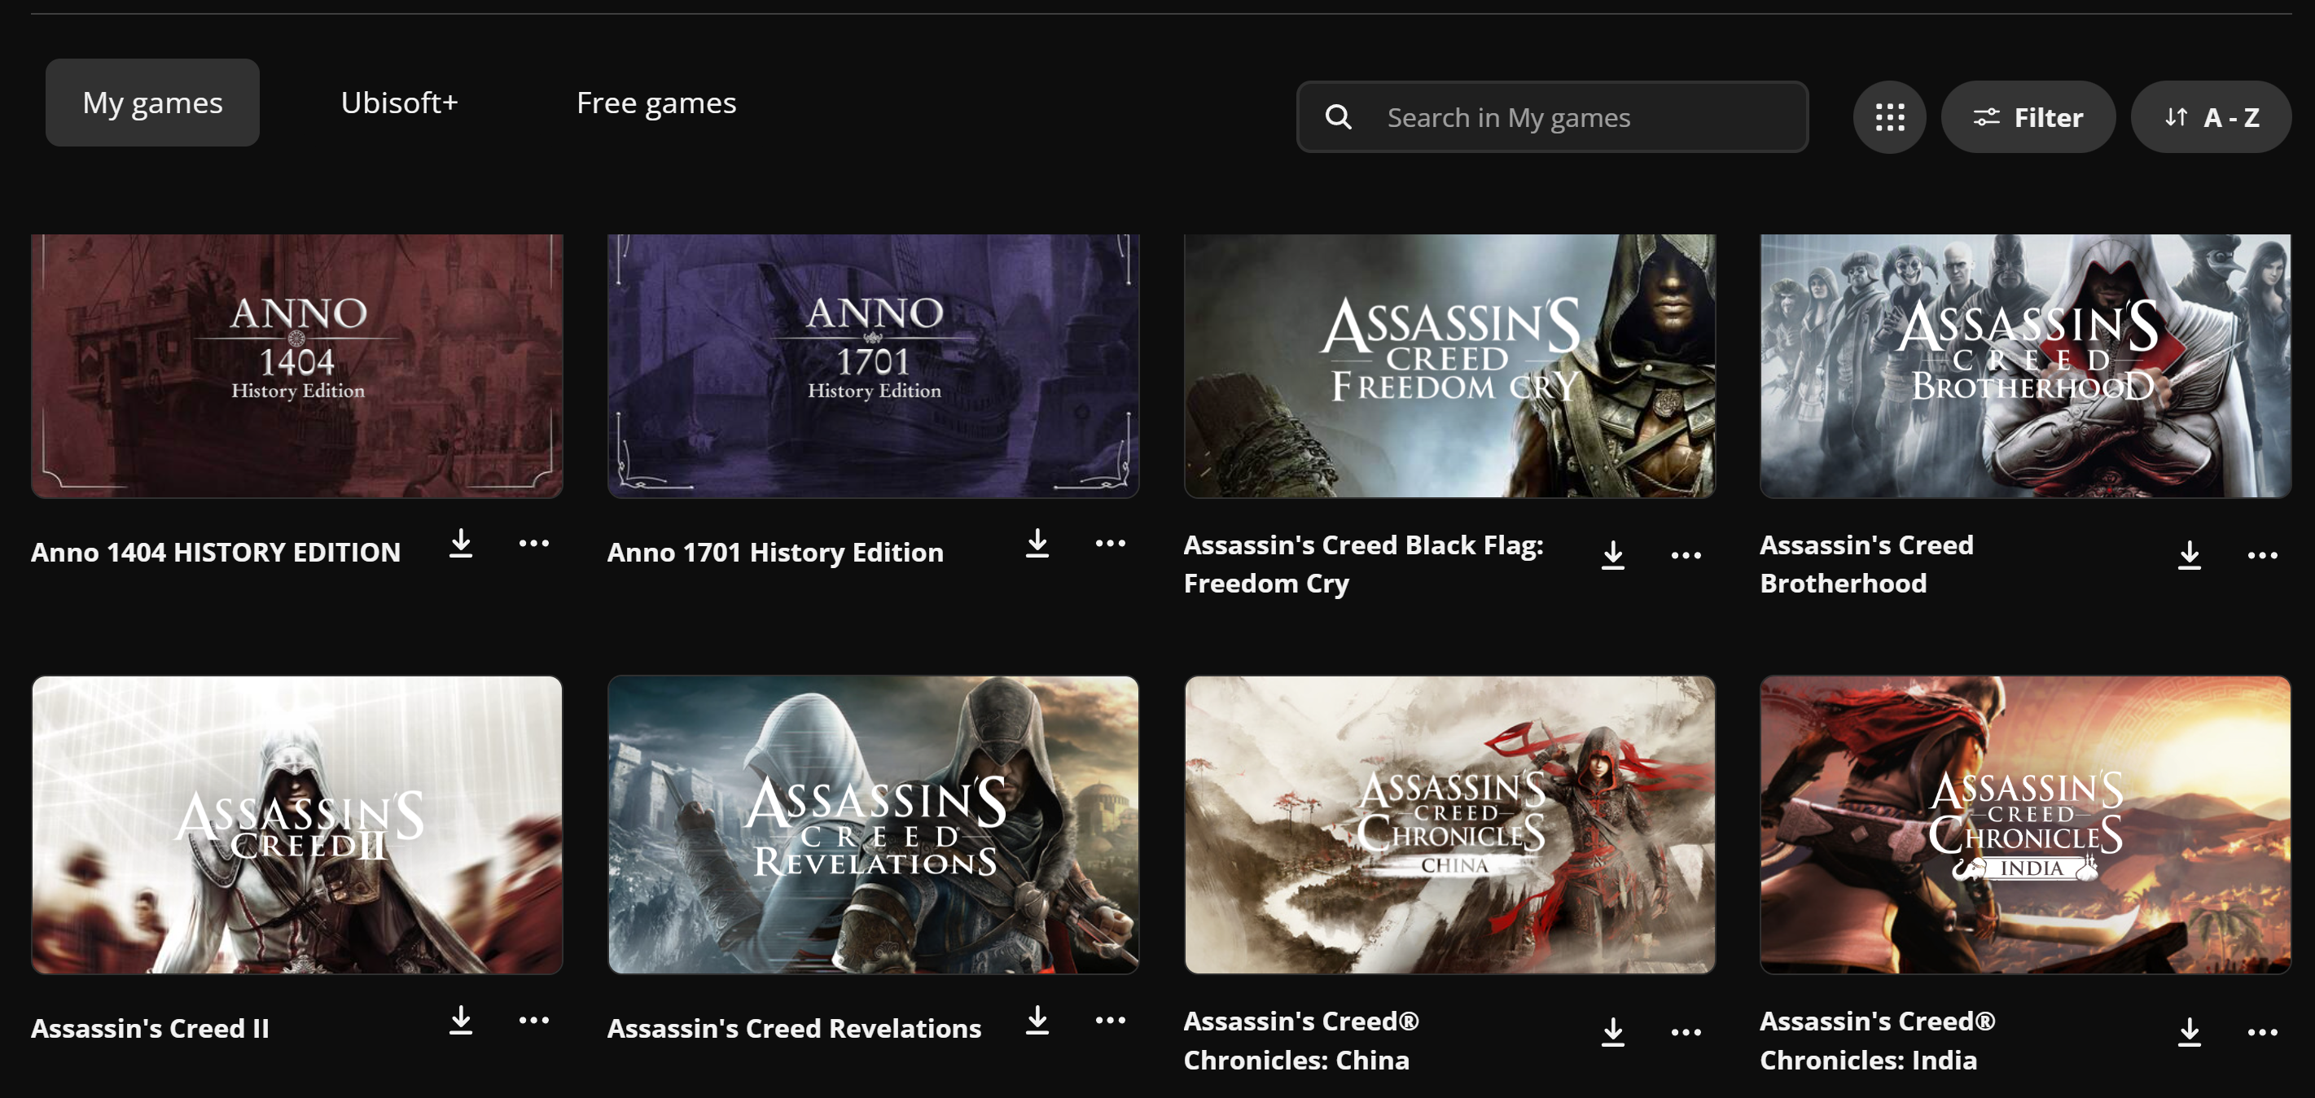Screen dimensions: 2315x1098
Task: Open Assassin's Creed Brotherhood cover art
Action: click(2026, 366)
